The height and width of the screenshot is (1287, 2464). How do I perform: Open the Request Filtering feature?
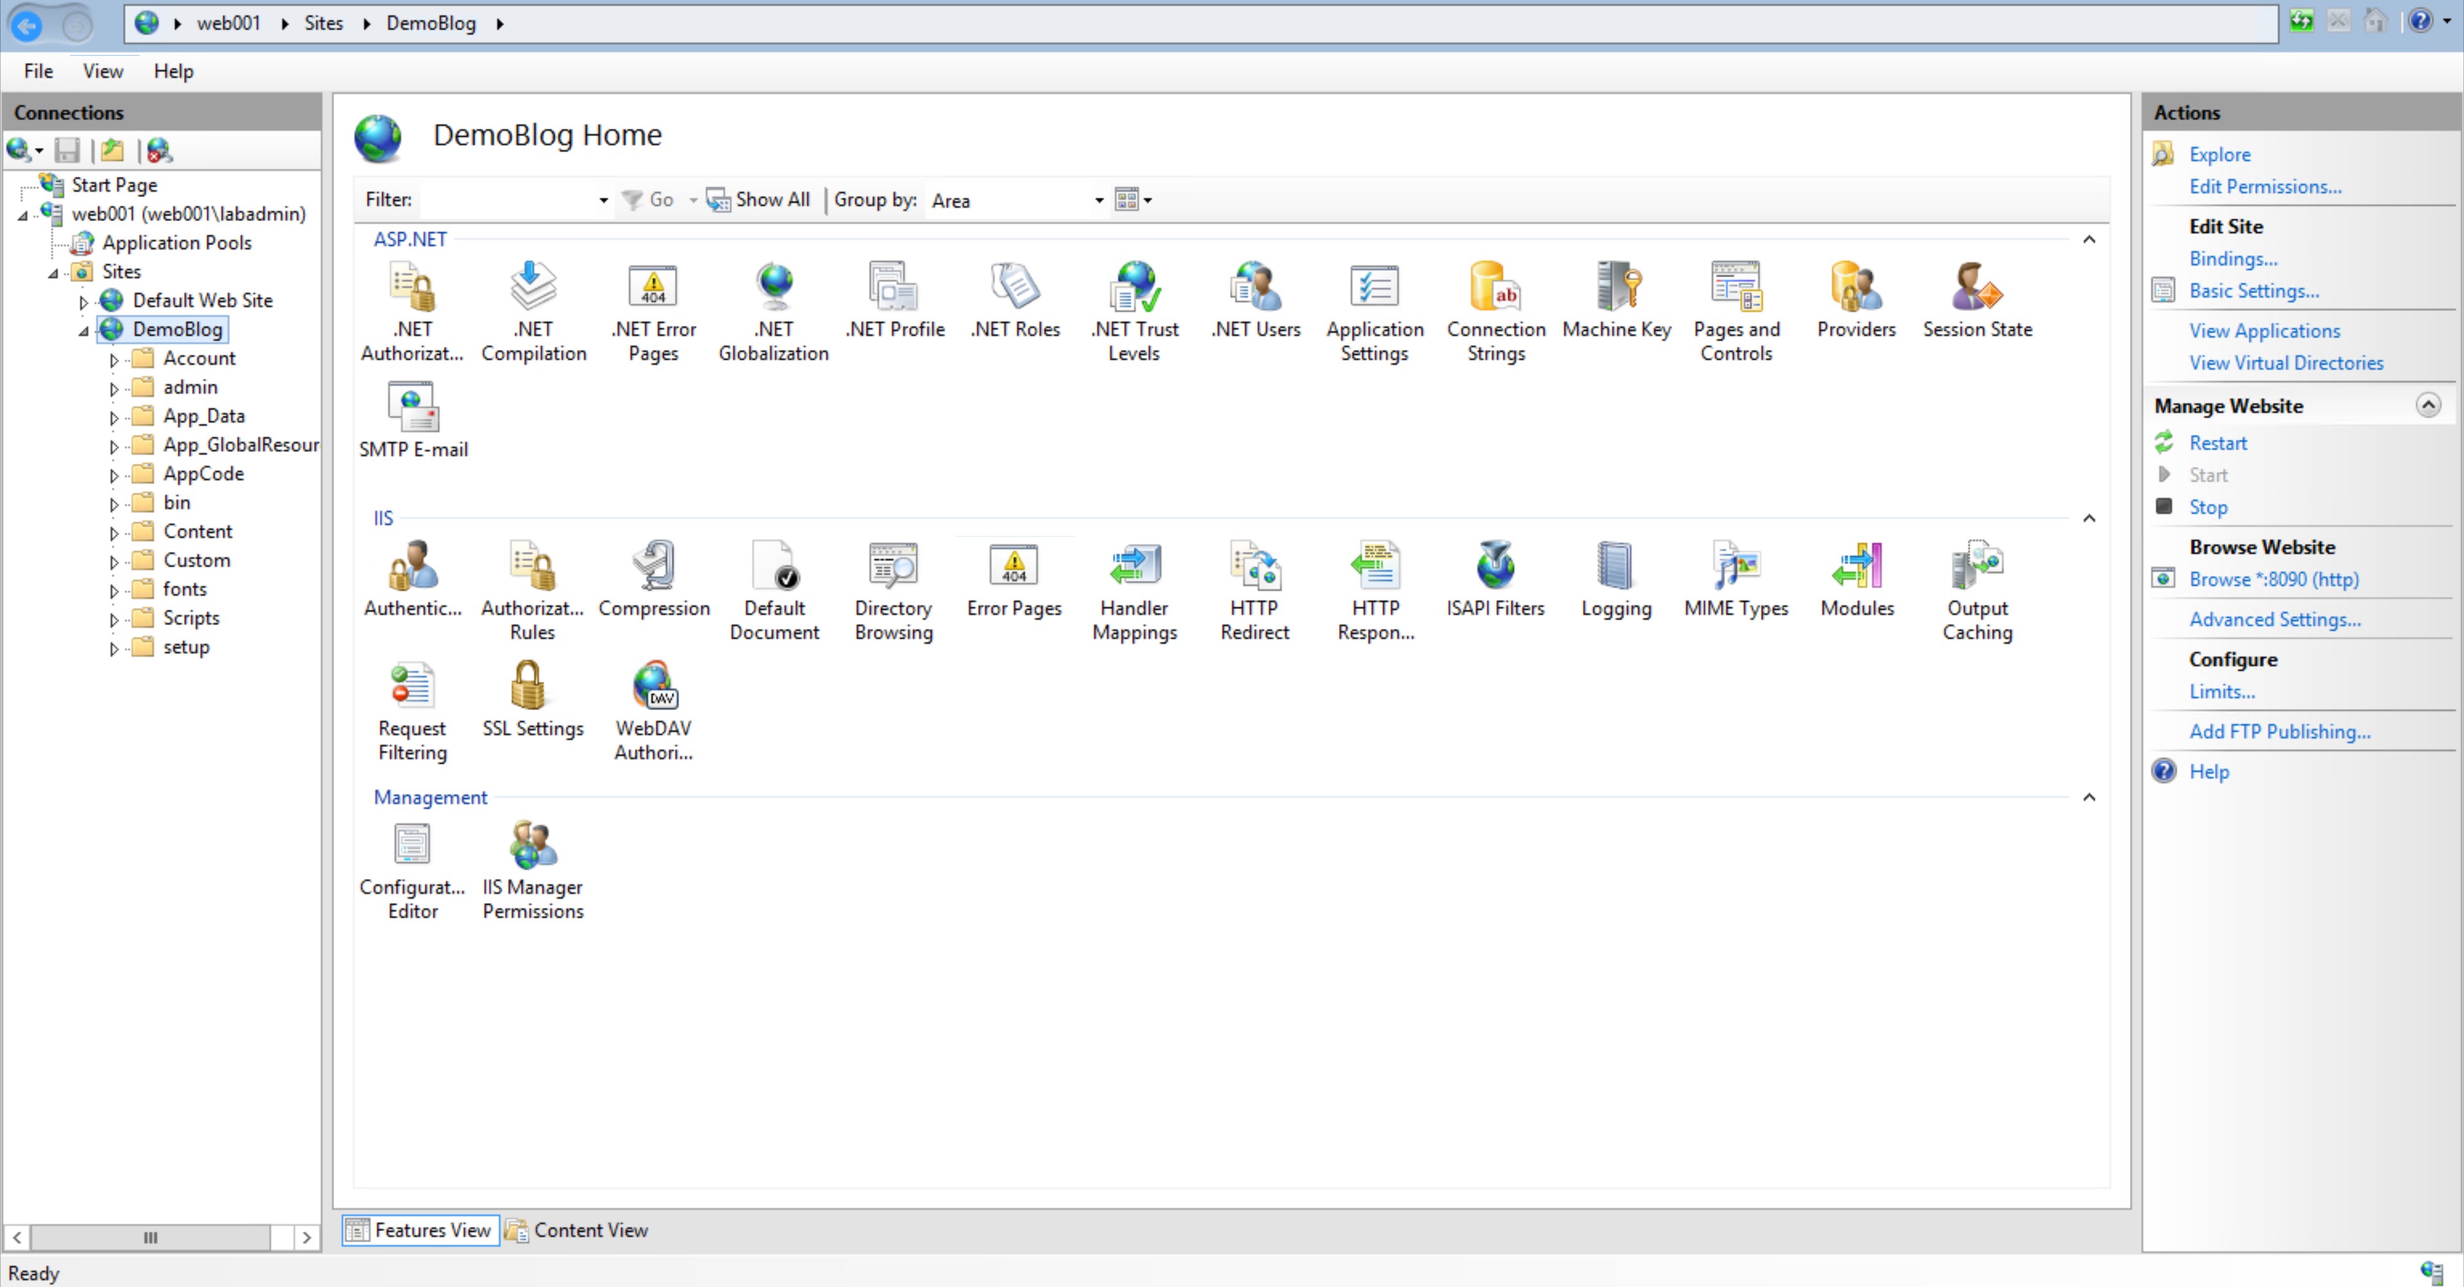click(412, 711)
